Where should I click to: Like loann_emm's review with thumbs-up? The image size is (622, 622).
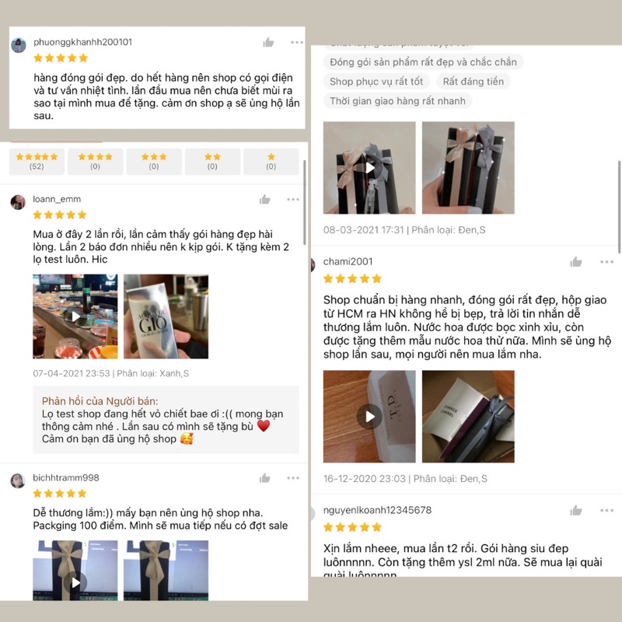(265, 199)
